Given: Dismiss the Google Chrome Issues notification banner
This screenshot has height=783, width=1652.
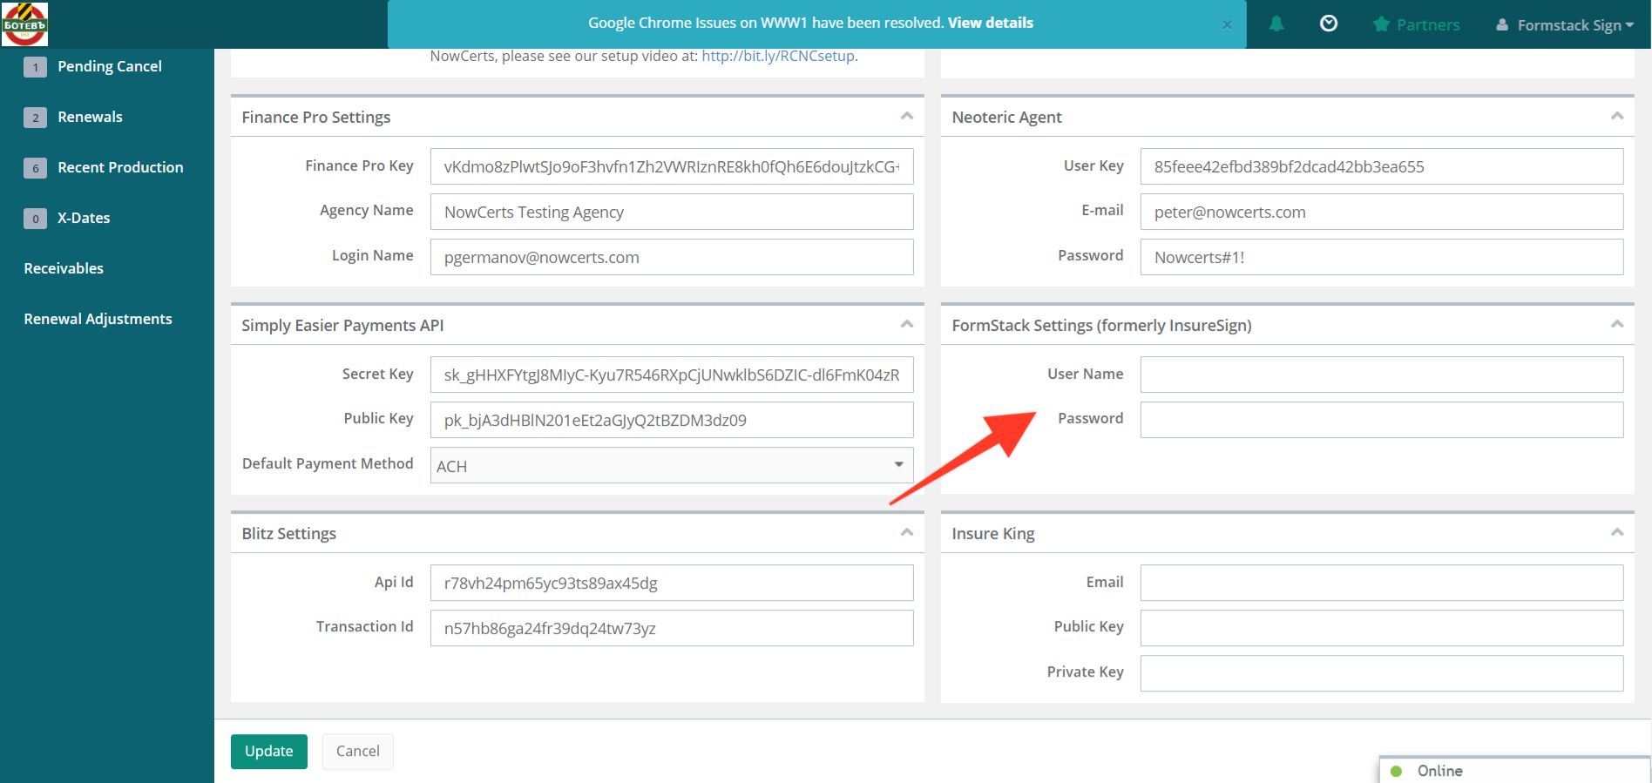Looking at the screenshot, I should [1227, 24].
